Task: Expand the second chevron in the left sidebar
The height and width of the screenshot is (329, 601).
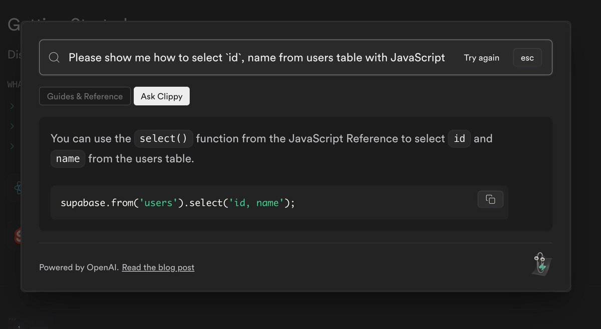Action: tap(13, 126)
